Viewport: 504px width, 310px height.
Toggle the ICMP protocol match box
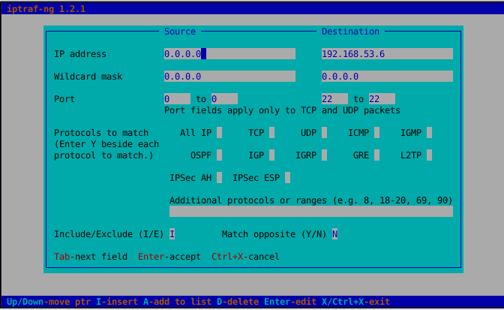click(376, 133)
